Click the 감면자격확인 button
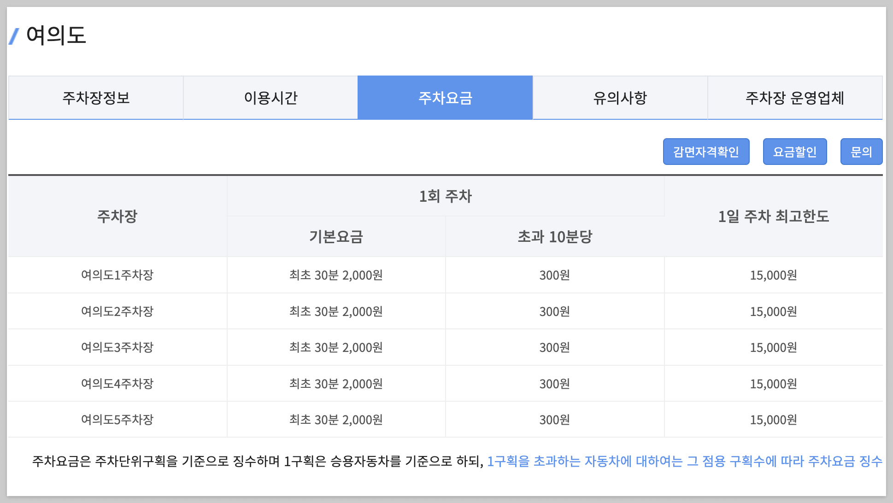Screen dimensions: 893x503 coord(706,152)
